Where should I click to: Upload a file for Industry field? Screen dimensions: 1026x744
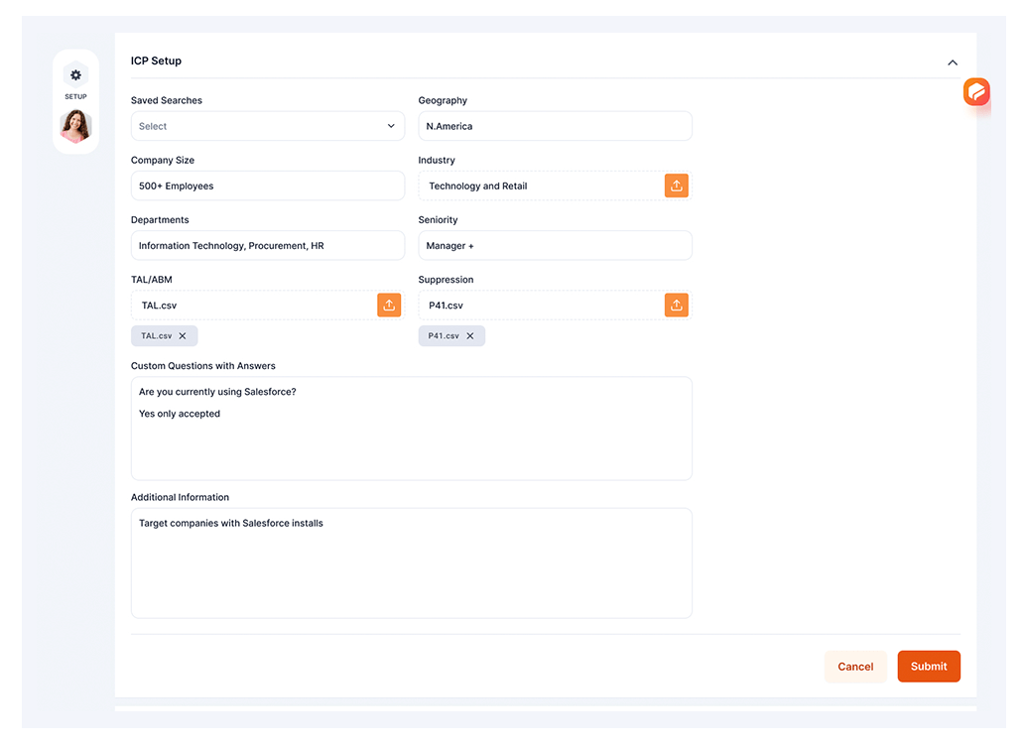(676, 186)
